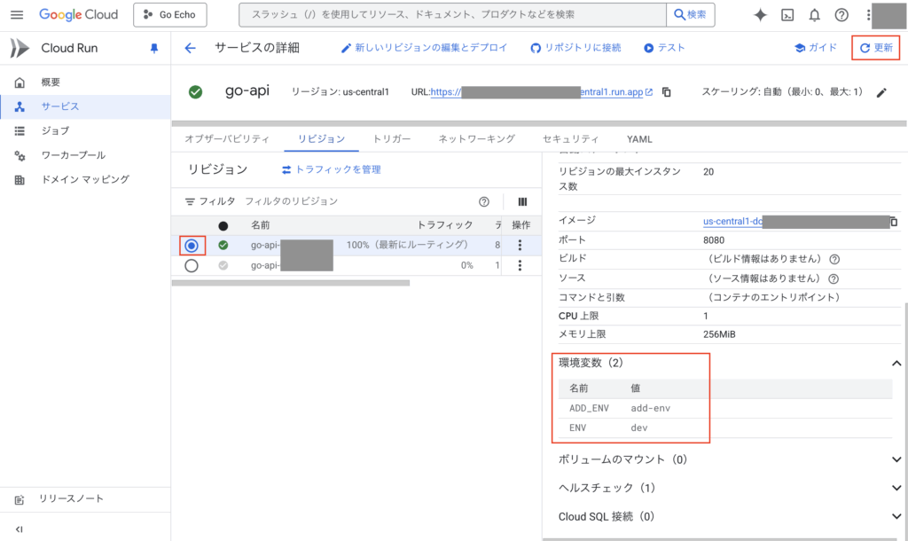Open トラフィックを管理 link
The image size is (908, 541).
tap(331, 169)
